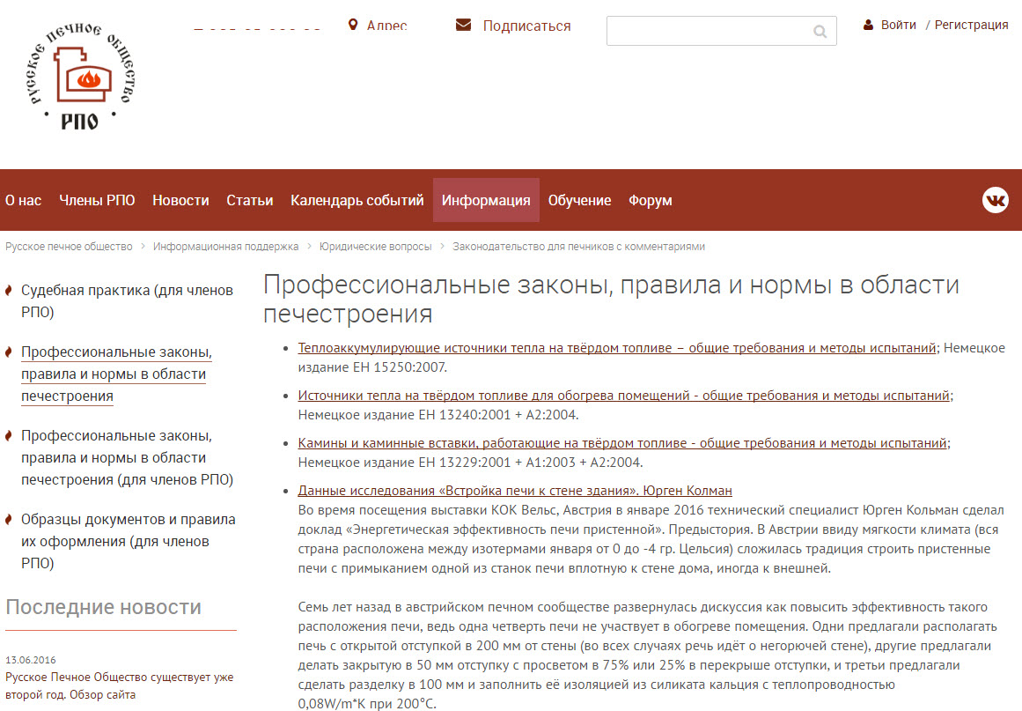Viewport: 1022px width, 711px height.
Task: Click the magnifier search icon
Action: (820, 32)
